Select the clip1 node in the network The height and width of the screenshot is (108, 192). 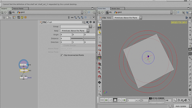(24, 70)
